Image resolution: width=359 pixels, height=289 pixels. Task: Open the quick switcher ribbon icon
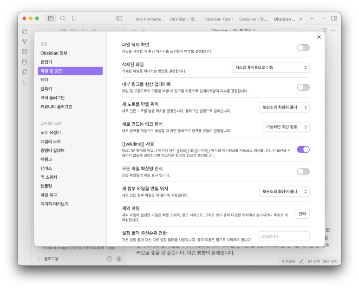(x=25, y=31)
